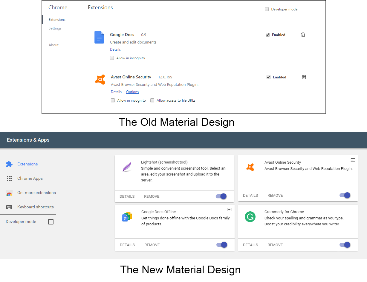367x282 pixels.
Task: Click Avast version number 12.0.199
Action: click(165, 77)
